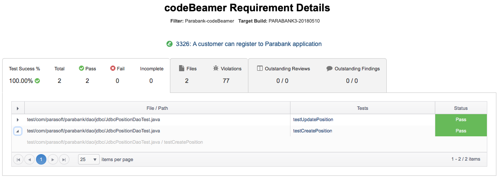Click the Target Build PARABANK3-20180510 text
The height and width of the screenshot is (178, 499).
tap(279, 21)
